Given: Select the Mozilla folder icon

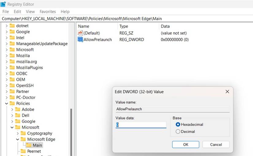Looking at the screenshot, I should point(12,56).
